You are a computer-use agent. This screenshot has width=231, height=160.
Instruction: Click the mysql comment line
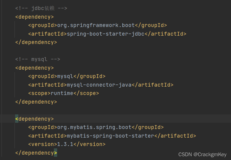[38, 59]
